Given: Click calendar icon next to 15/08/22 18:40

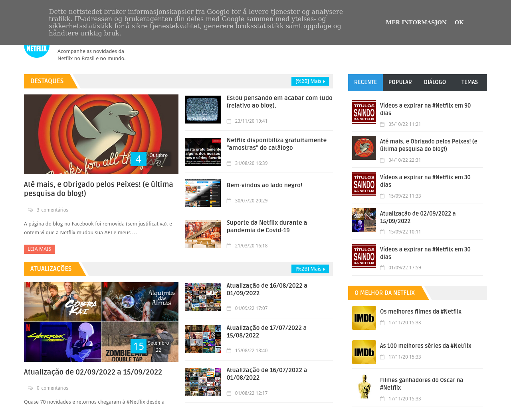Looking at the screenshot, I should [x=229, y=351].
